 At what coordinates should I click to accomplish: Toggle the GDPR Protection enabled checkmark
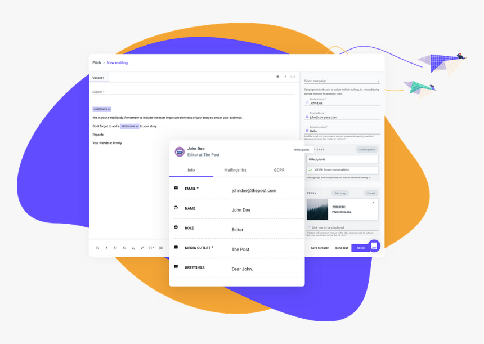(310, 170)
